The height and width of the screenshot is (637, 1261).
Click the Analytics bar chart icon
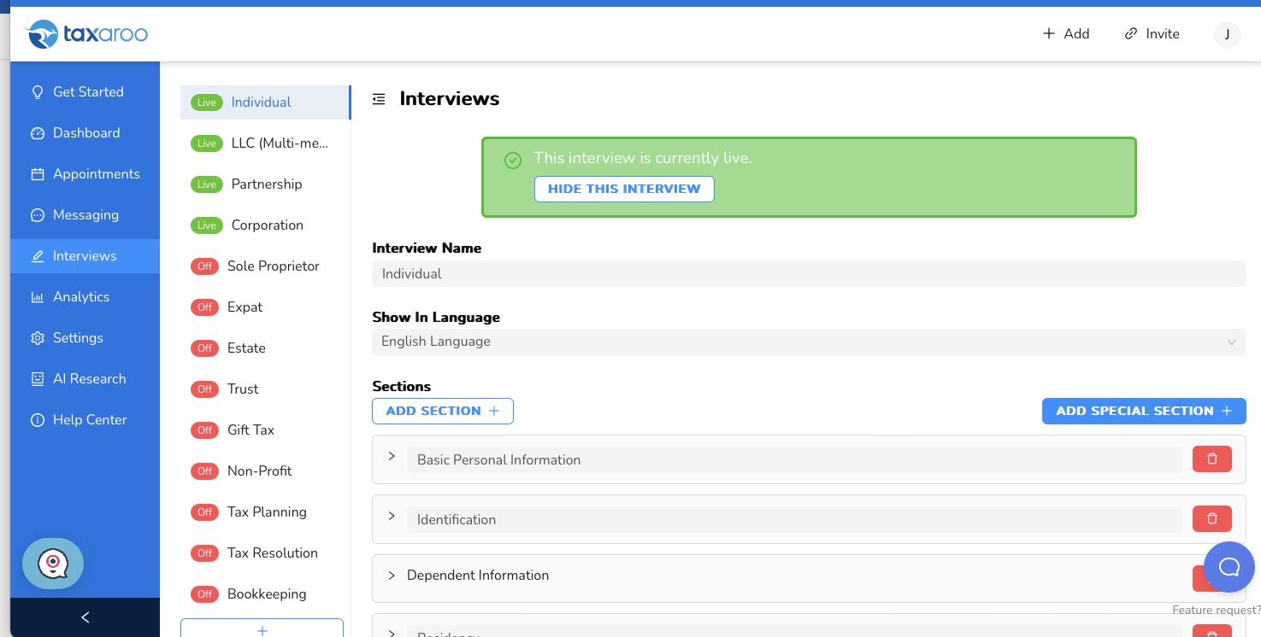pos(38,297)
